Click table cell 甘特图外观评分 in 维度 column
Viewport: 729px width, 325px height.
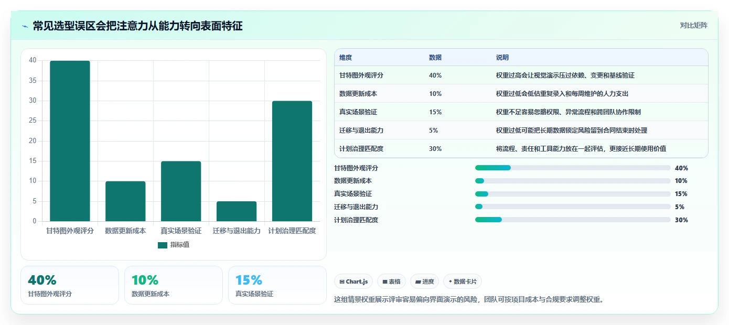click(x=361, y=75)
